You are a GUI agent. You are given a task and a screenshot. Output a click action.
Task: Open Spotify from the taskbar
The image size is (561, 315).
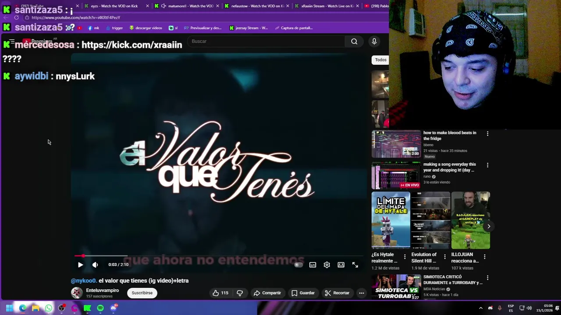[100, 308]
